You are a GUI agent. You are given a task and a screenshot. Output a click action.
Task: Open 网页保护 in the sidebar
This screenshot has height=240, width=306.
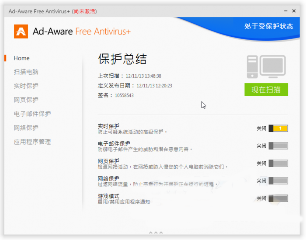[x=26, y=100]
